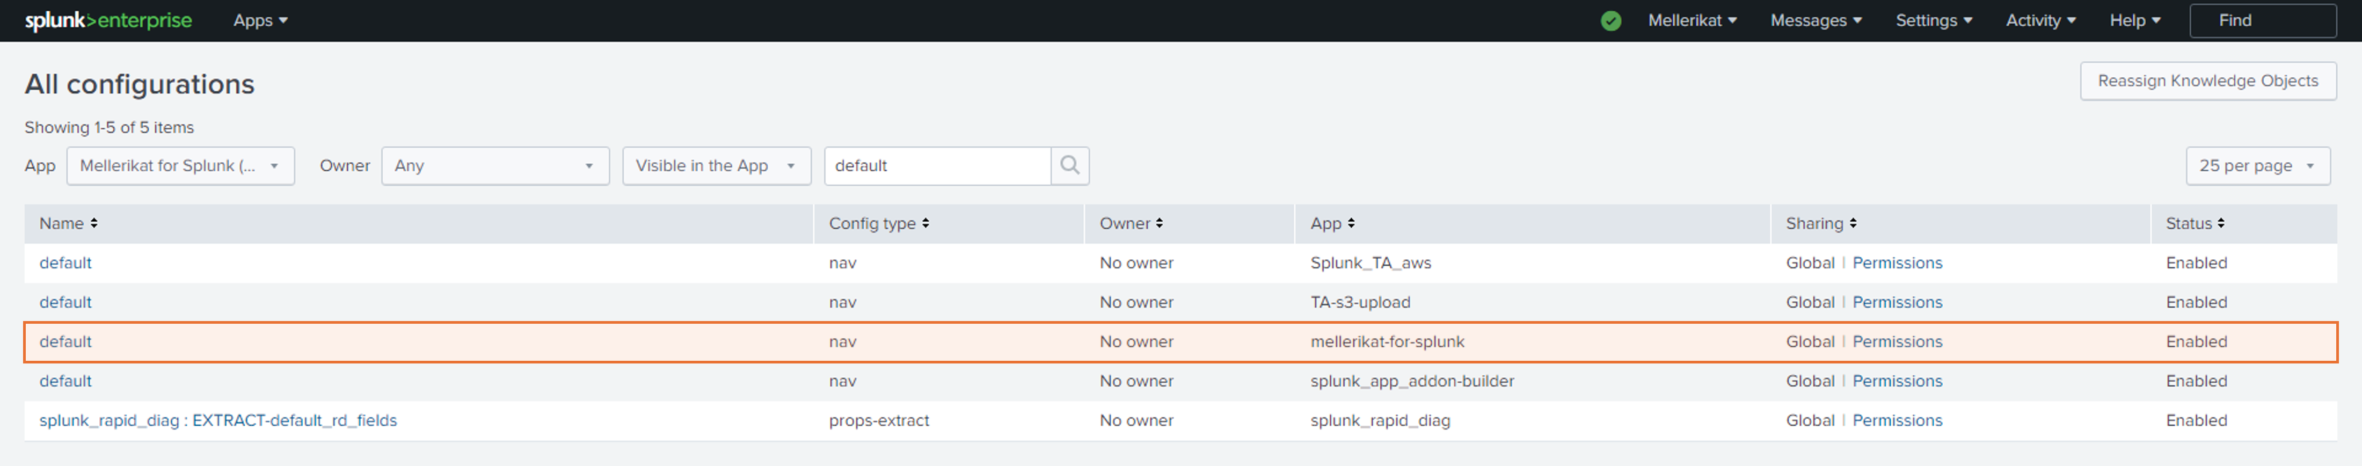This screenshot has height=466, width=2362.
Task: Open default nav for Splunk_TA_aws
Action: pyautogui.click(x=65, y=263)
